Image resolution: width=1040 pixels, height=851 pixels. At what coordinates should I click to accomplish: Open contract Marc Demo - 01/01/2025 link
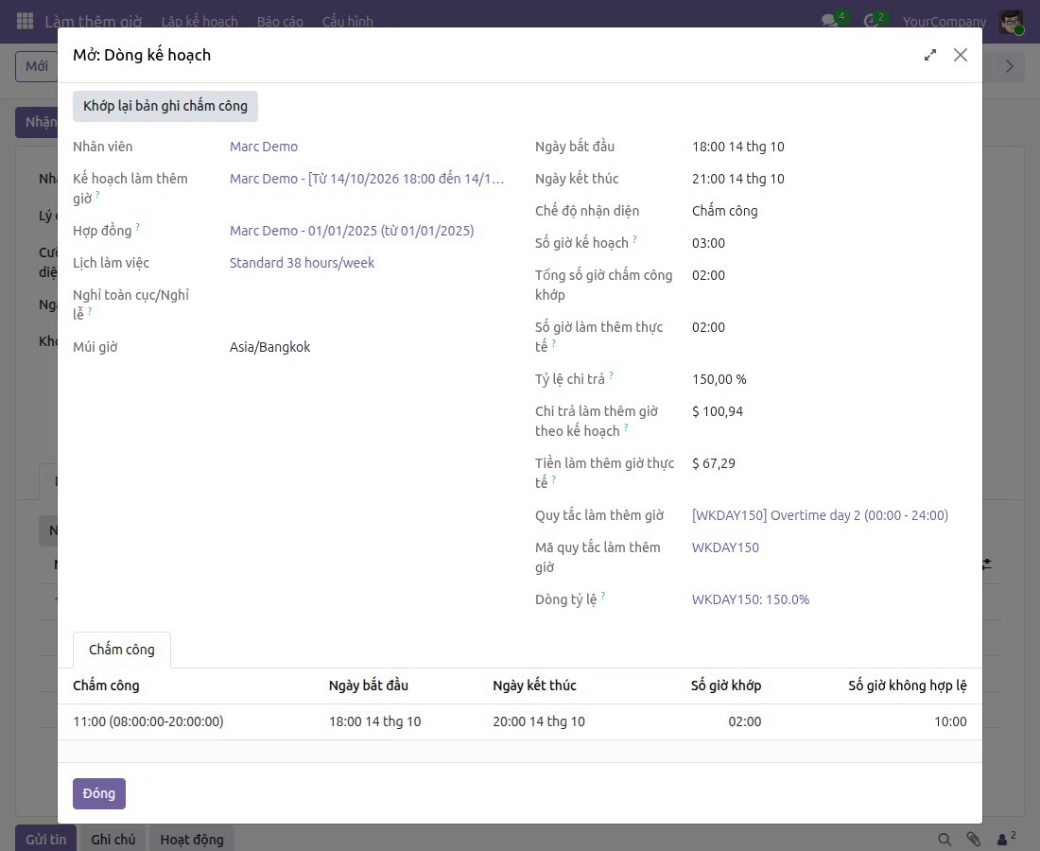352,231
